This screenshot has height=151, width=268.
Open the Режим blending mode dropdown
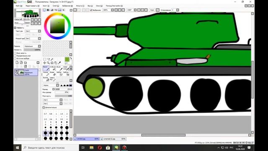32,46
